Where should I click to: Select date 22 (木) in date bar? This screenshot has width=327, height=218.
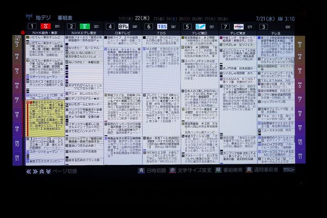[x=142, y=18]
